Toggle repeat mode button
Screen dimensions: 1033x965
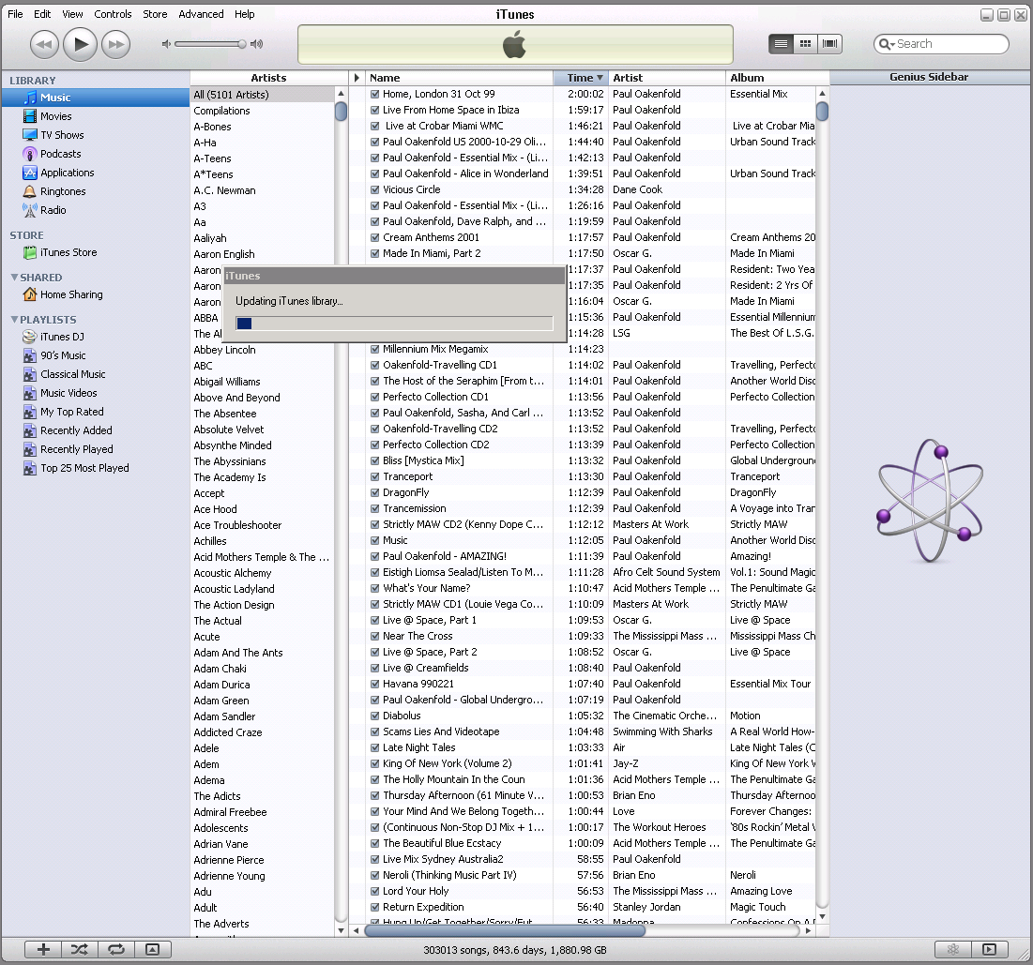pyautogui.click(x=116, y=949)
